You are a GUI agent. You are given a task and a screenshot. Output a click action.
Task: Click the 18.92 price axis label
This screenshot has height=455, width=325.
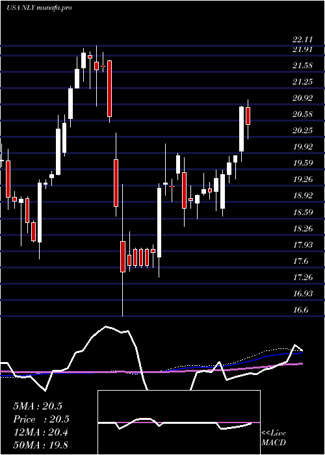click(x=303, y=196)
